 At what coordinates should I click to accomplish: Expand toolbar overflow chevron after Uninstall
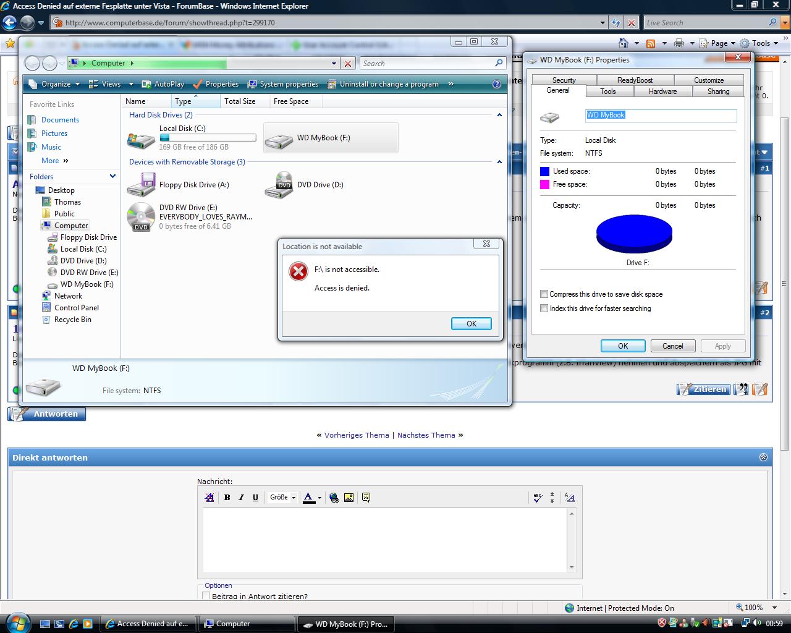pos(450,84)
